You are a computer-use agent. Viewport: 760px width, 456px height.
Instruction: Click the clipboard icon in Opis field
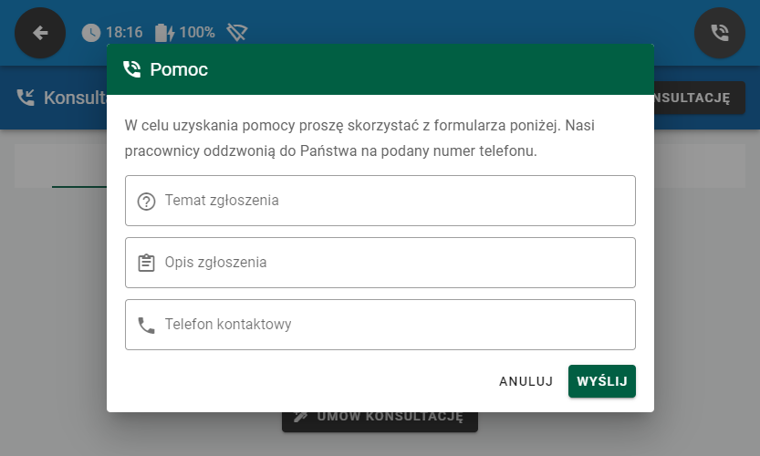(146, 263)
